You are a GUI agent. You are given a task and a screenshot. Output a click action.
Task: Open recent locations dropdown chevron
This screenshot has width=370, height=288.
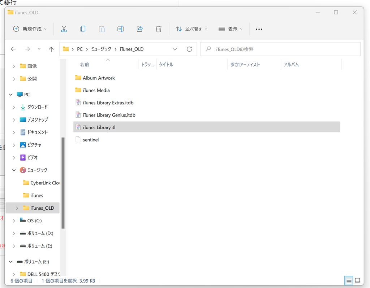point(39,49)
